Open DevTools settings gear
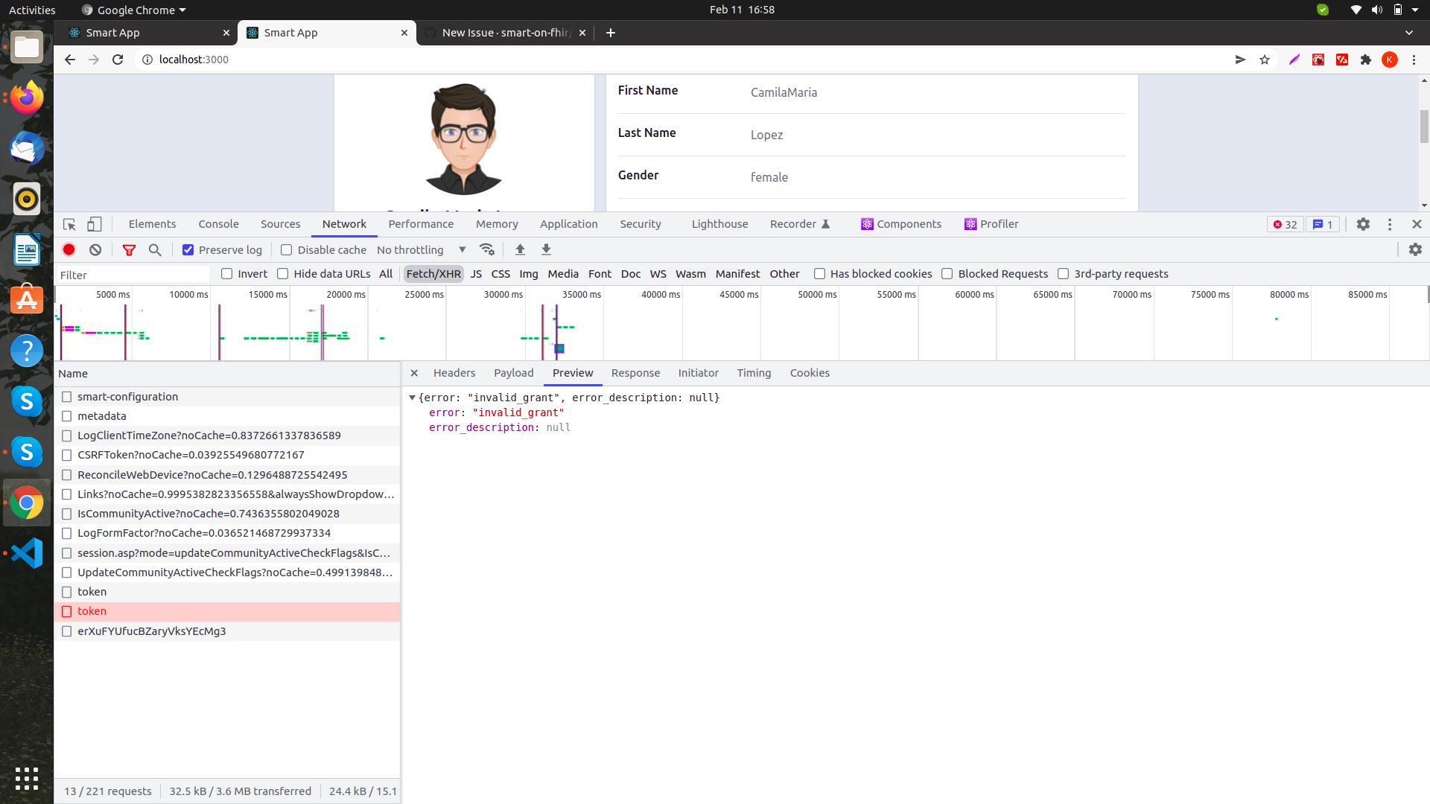This screenshot has height=804, width=1430. pyautogui.click(x=1364, y=223)
